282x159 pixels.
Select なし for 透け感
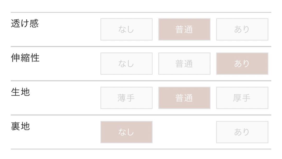pyautogui.click(x=126, y=29)
